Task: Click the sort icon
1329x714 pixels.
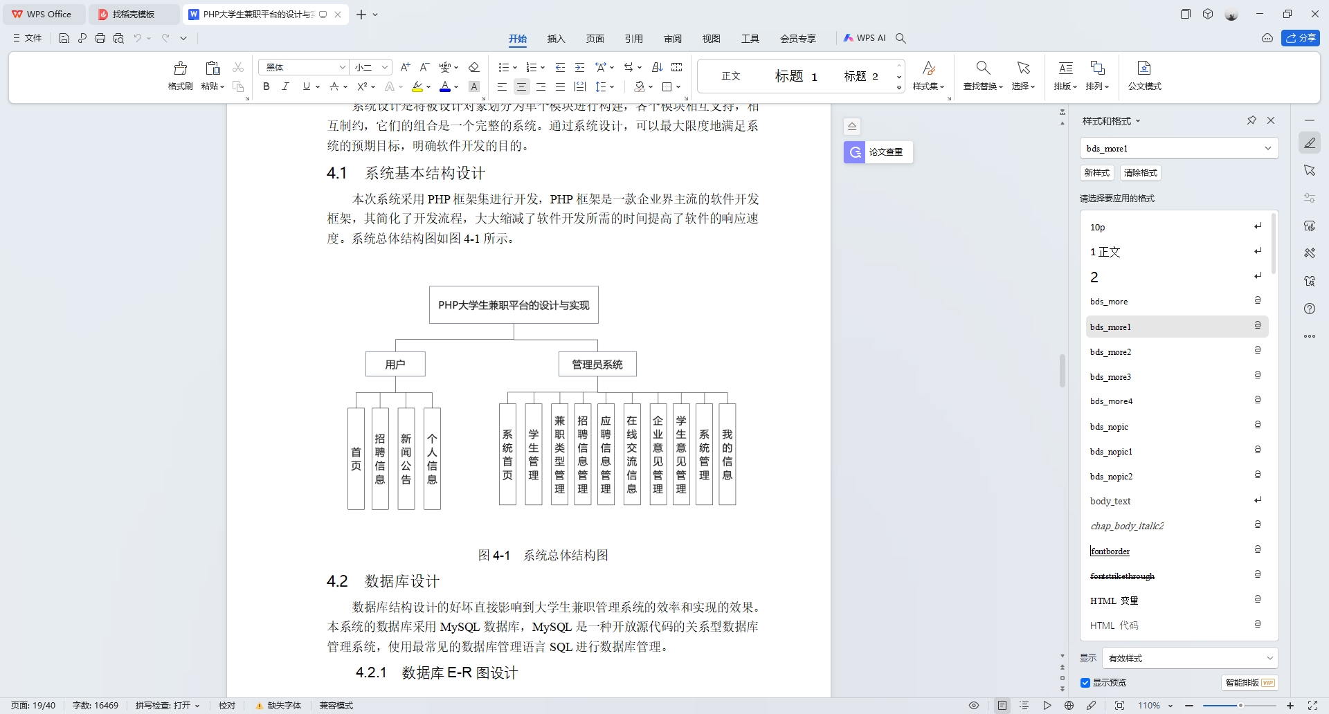Action: [x=658, y=67]
